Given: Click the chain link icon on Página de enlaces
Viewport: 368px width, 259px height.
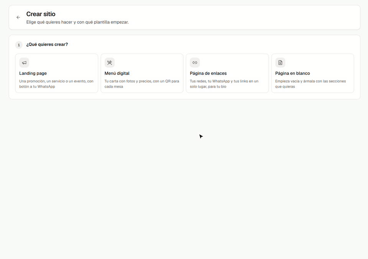Looking at the screenshot, I should tap(195, 62).
